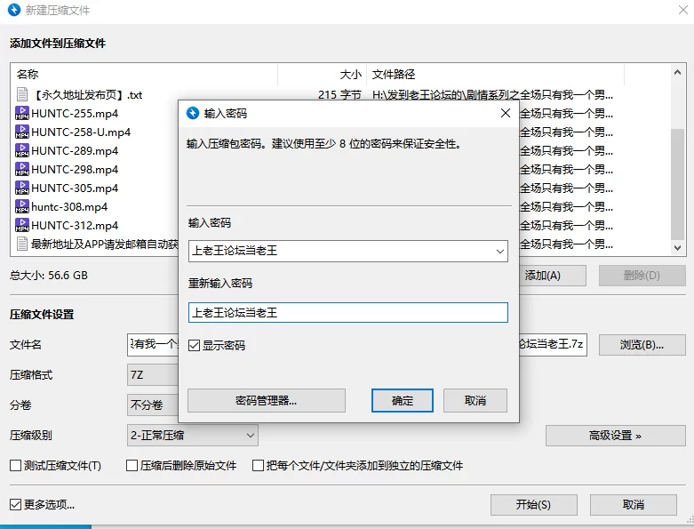Image resolution: width=694 pixels, height=529 pixels.
Task: Click file list scrollbar down arrow
Action: click(x=677, y=248)
